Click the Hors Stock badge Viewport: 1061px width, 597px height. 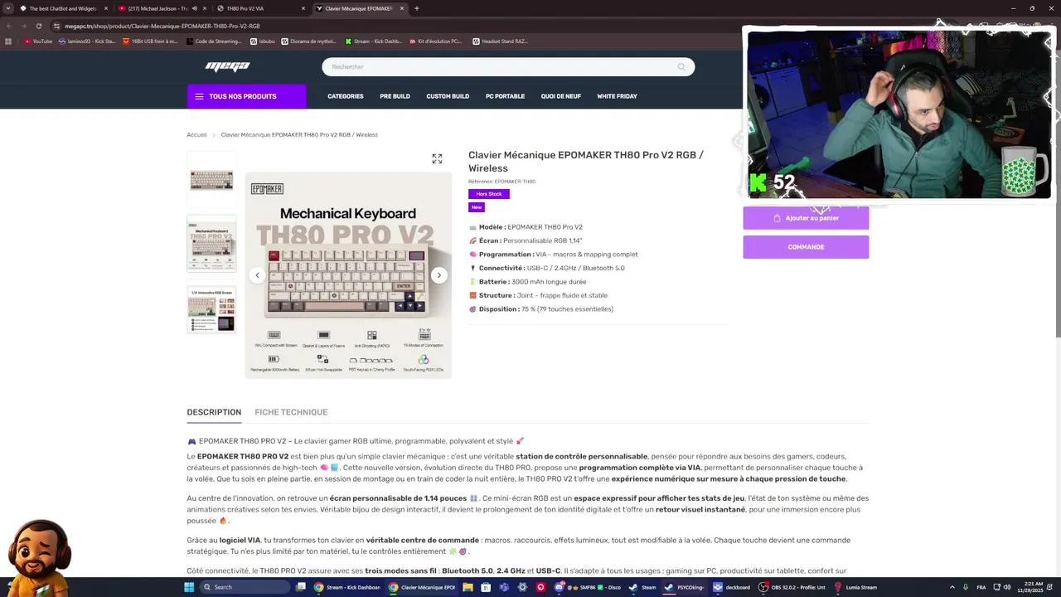point(489,194)
